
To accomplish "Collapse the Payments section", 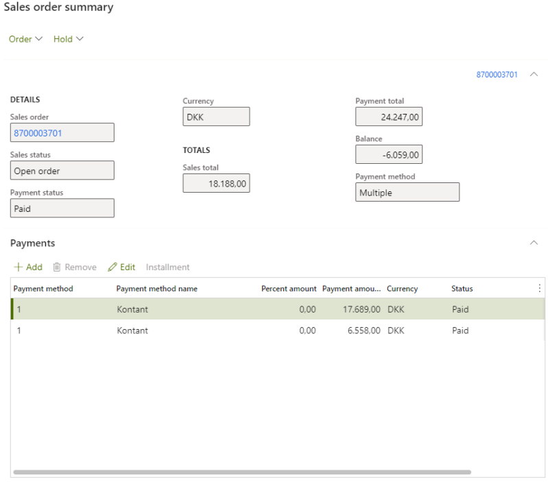I will (534, 243).
